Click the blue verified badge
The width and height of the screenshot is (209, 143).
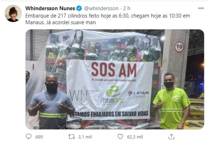point(79,8)
